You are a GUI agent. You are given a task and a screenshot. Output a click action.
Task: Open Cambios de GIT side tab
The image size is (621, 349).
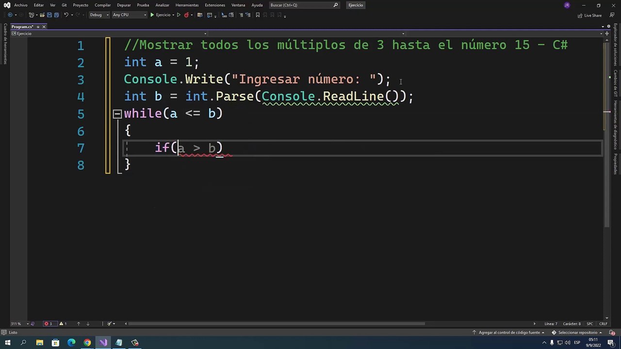(616, 83)
